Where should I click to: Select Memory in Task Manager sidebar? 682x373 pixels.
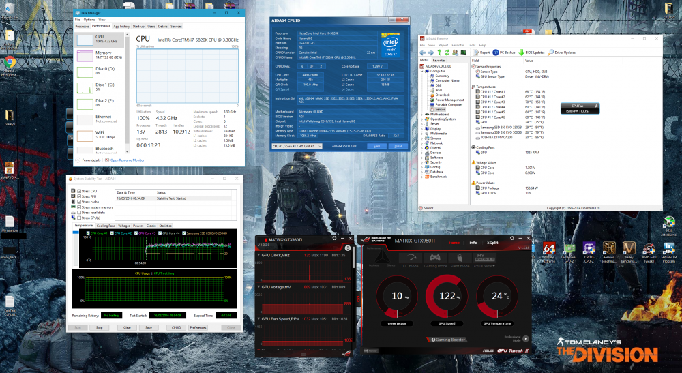pyautogui.click(x=100, y=55)
